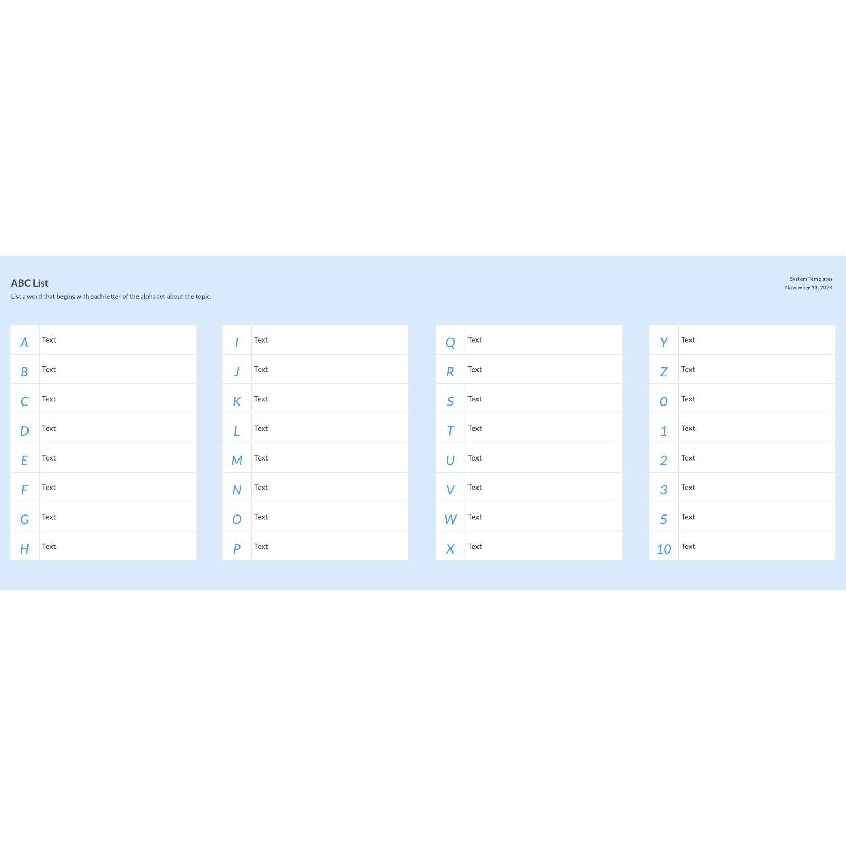This screenshot has width=846, height=846.
Task: Select the letter Q label
Action: pyautogui.click(x=450, y=343)
